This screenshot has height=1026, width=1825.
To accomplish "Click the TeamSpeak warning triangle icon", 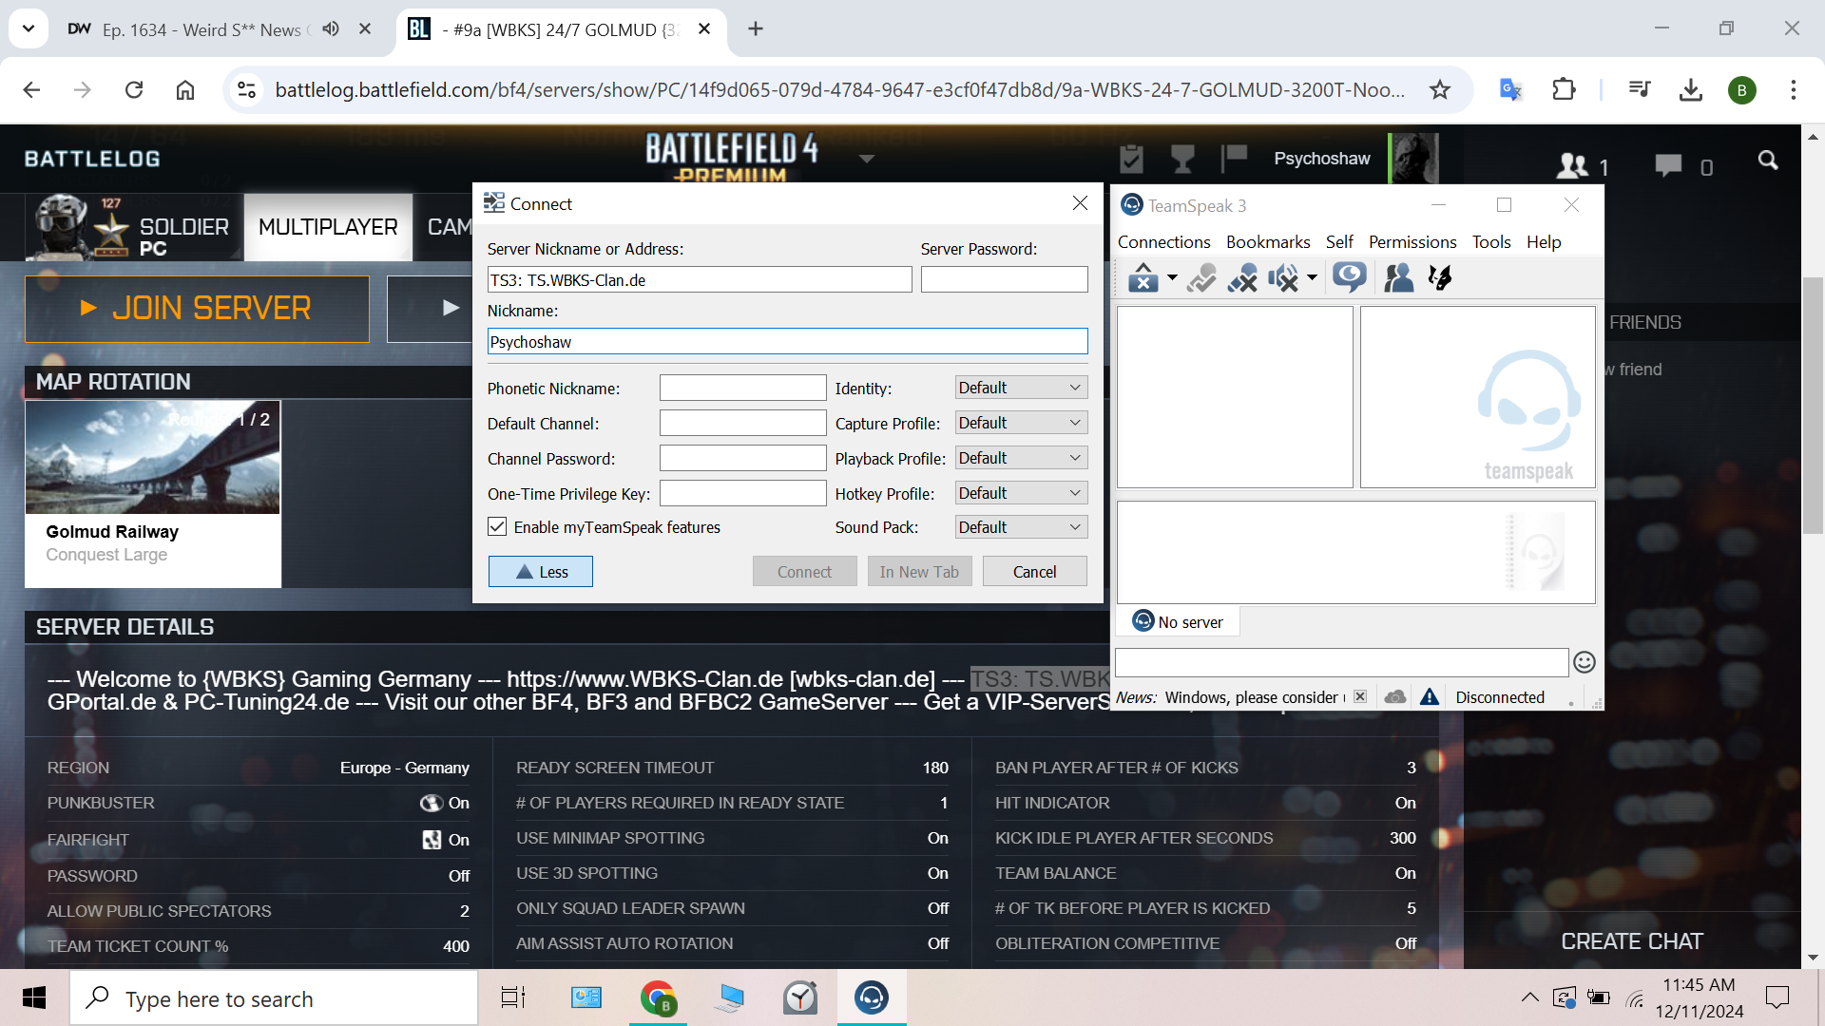I will pyautogui.click(x=1429, y=697).
